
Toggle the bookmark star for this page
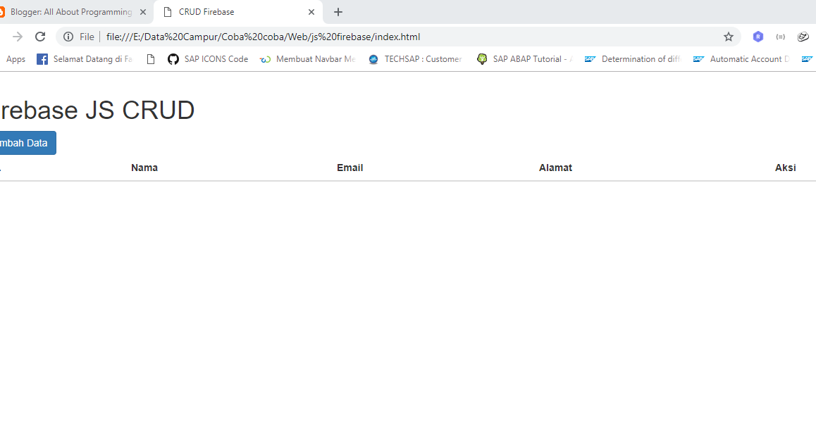(728, 36)
